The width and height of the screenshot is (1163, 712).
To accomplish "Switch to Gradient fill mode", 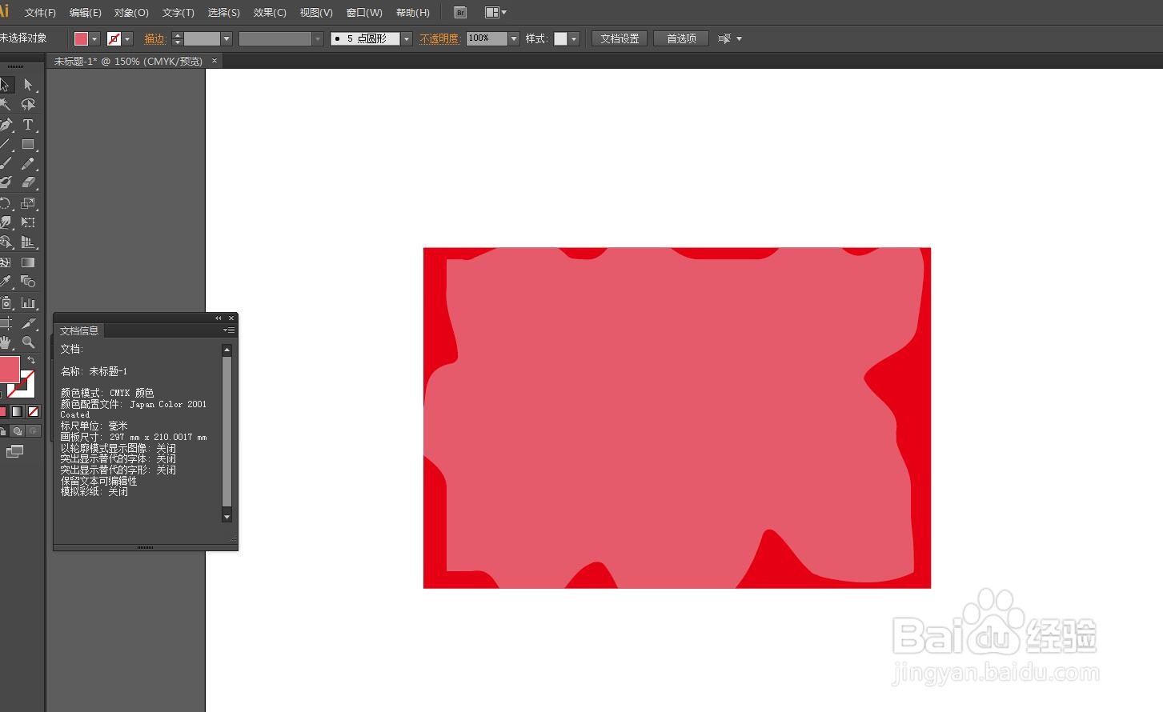I will (x=17, y=411).
